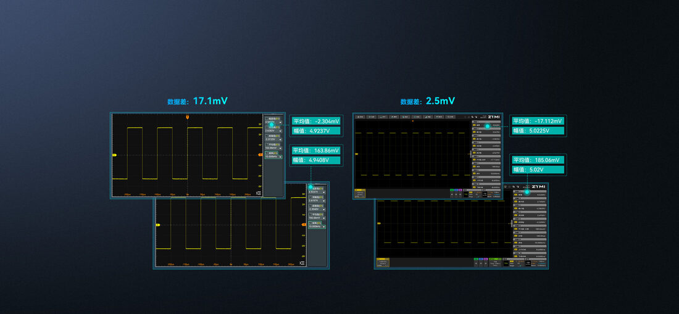Expand the 10.000kHz frequency dropdown in lower-left panel
This screenshot has width=679, height=314.
pos(323,227)
